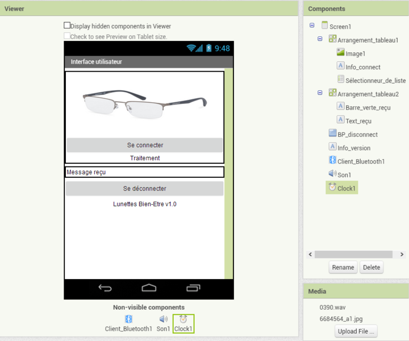Screen dimensions: 409x341
Task: Select the Sélectionneur_de_liste list picker icon
Action: tap(340, 80)
